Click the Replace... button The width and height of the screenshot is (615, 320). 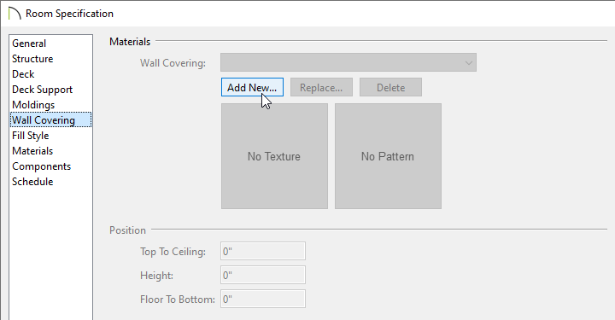[x=321, y=87]
